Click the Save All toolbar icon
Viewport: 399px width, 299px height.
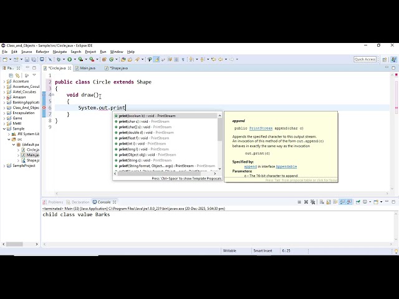tap(33, 60)
